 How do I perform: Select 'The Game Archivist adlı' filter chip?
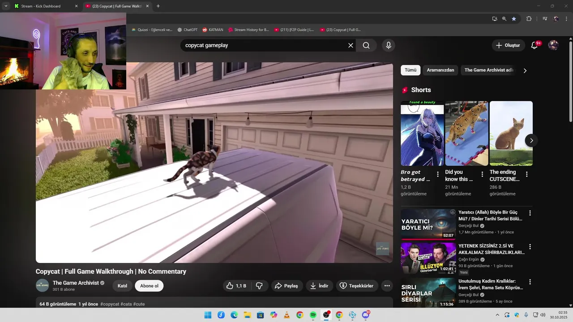point(488,70)
